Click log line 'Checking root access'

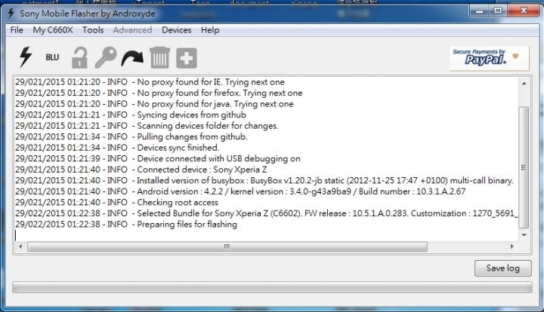116,203
